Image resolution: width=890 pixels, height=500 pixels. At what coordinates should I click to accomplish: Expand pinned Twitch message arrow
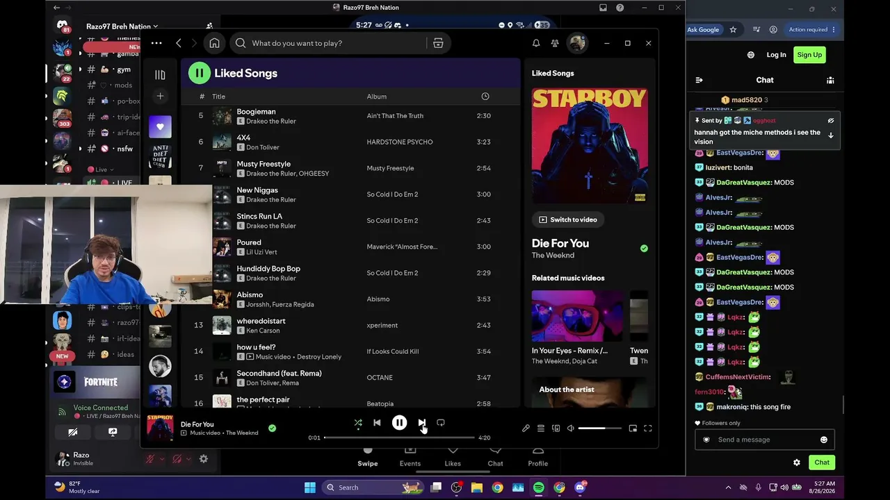click(x=830, y=135)
